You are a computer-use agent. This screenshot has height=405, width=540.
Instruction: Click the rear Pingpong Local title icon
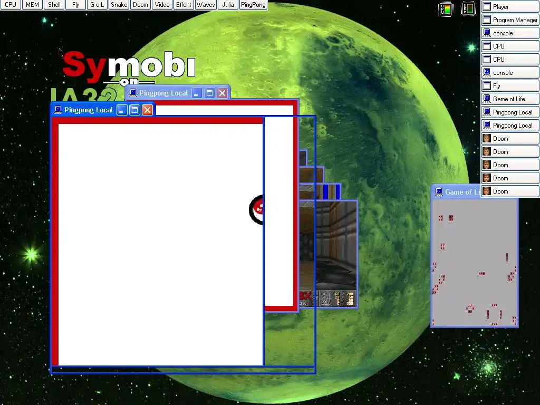coord(132,93)
